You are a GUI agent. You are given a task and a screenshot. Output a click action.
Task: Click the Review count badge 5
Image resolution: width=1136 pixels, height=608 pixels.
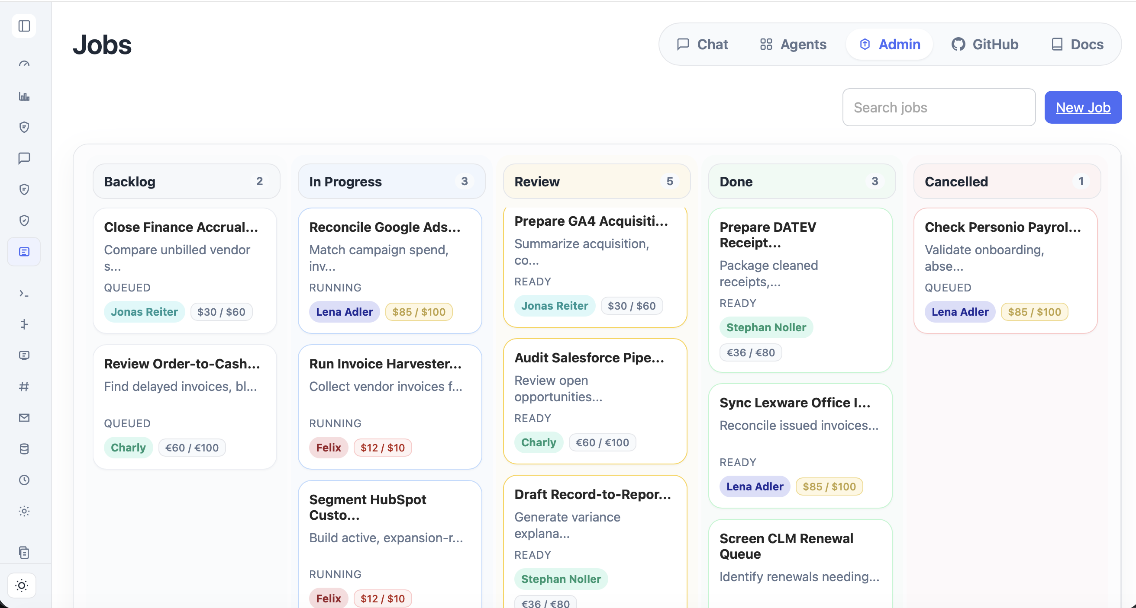click(x=670, y=181)
